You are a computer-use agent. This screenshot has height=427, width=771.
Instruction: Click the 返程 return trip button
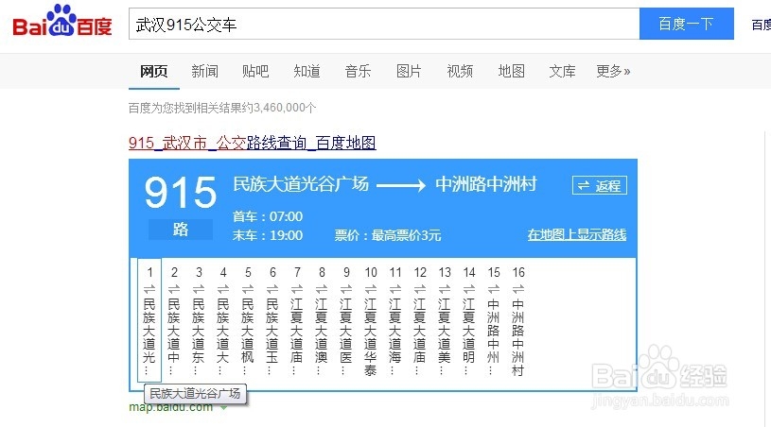click(600, 185)
